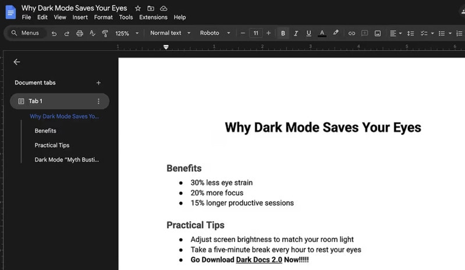Click the Dark Docs 2.0 link
465x270 pixels.
259,260
